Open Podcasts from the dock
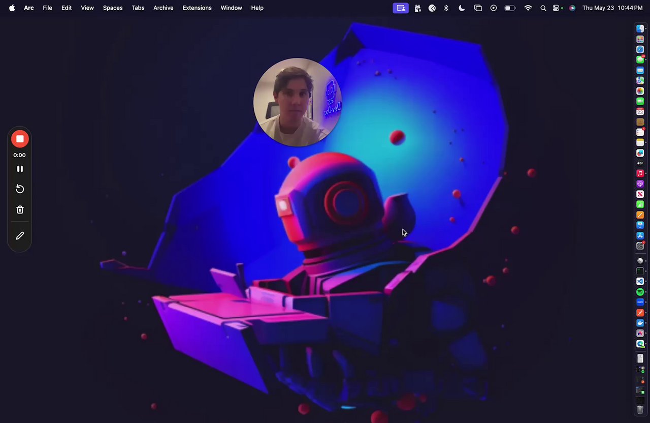 (x=640, y=184)
